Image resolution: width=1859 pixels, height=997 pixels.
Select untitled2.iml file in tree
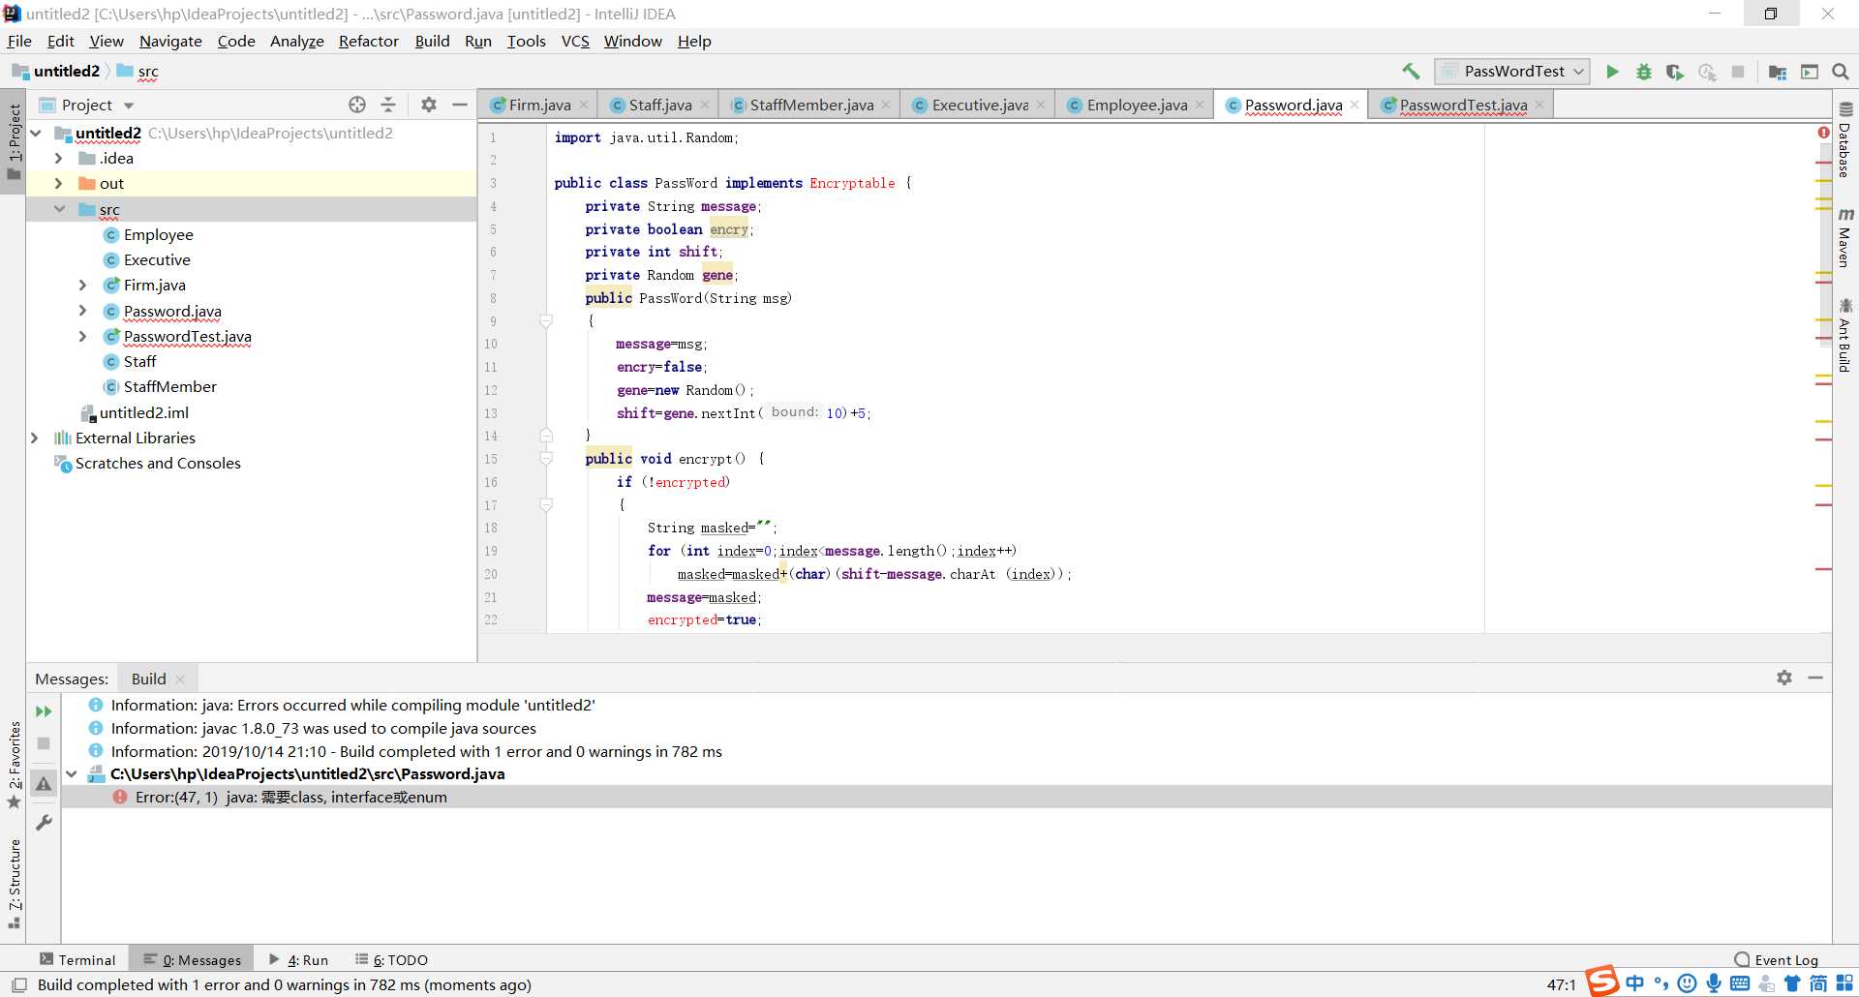pyautogui.click(x=143, y=412)
